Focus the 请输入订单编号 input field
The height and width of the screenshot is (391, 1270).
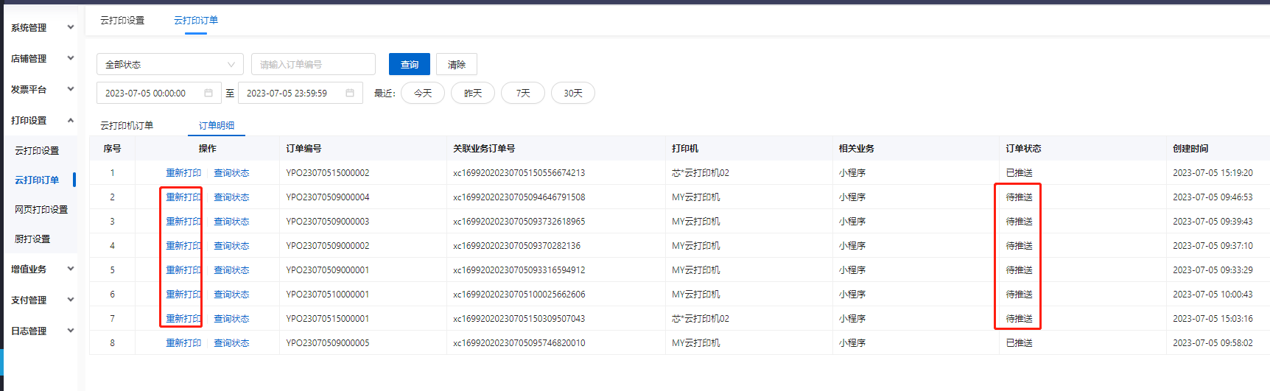313,64
